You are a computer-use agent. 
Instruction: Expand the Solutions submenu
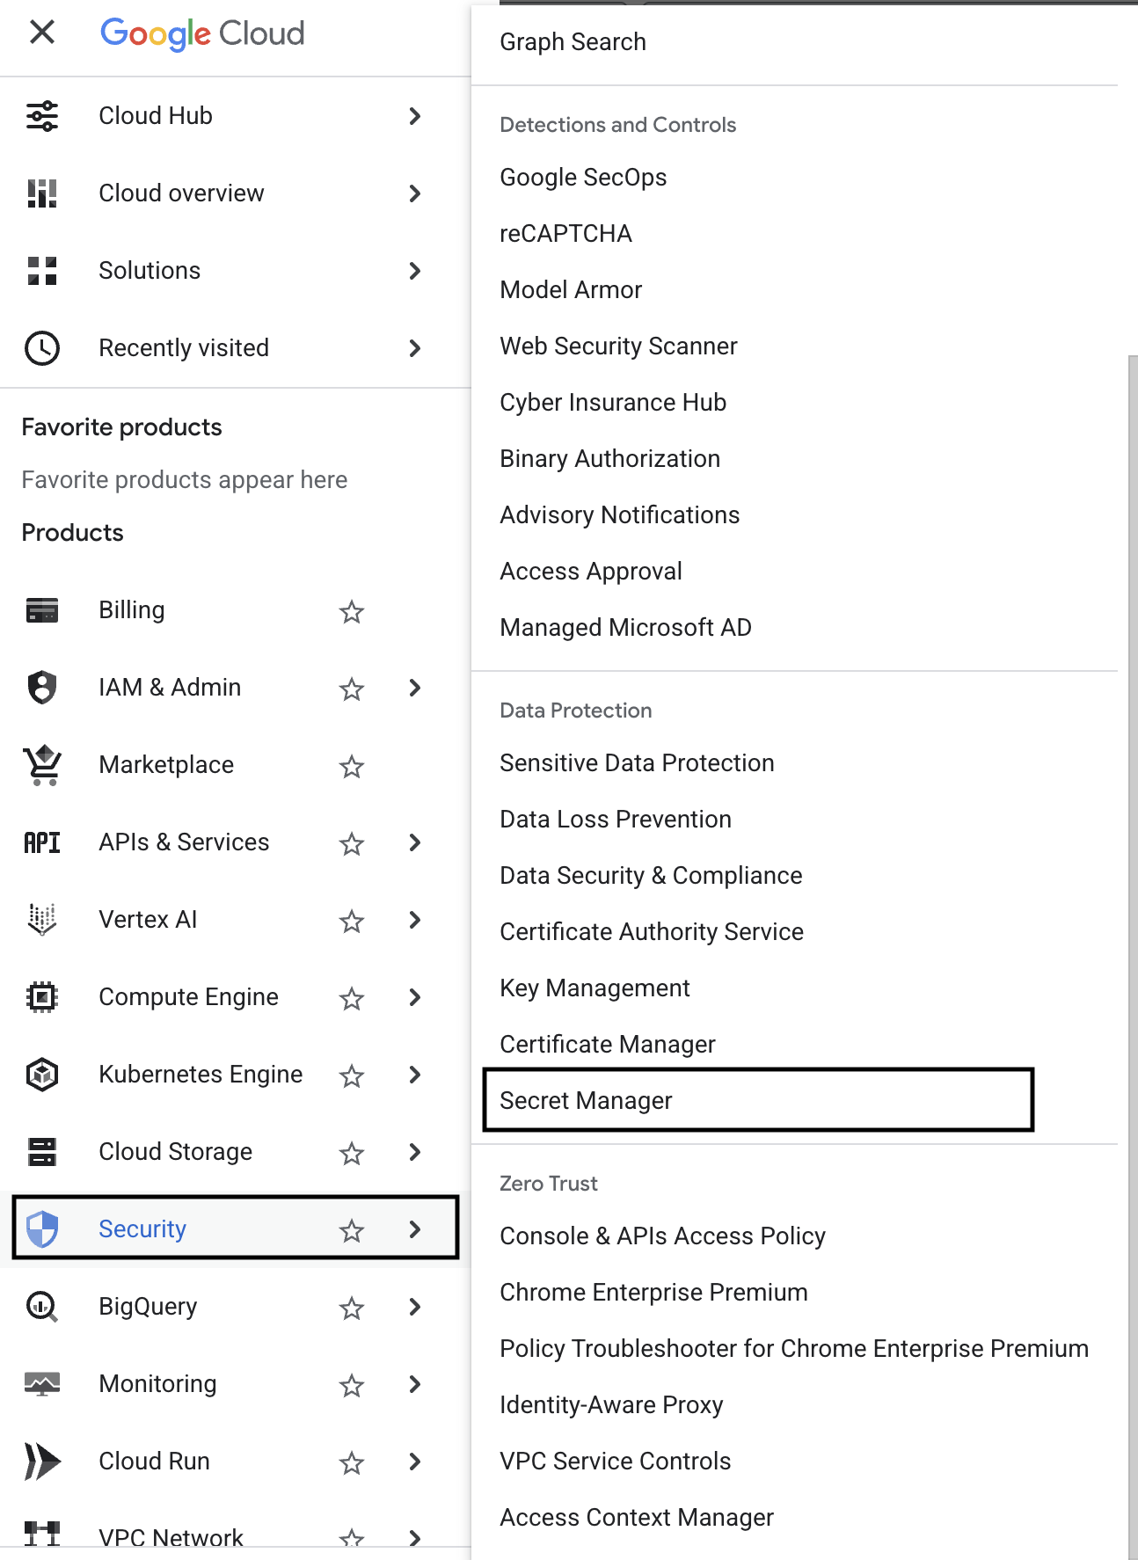[414, 271]
